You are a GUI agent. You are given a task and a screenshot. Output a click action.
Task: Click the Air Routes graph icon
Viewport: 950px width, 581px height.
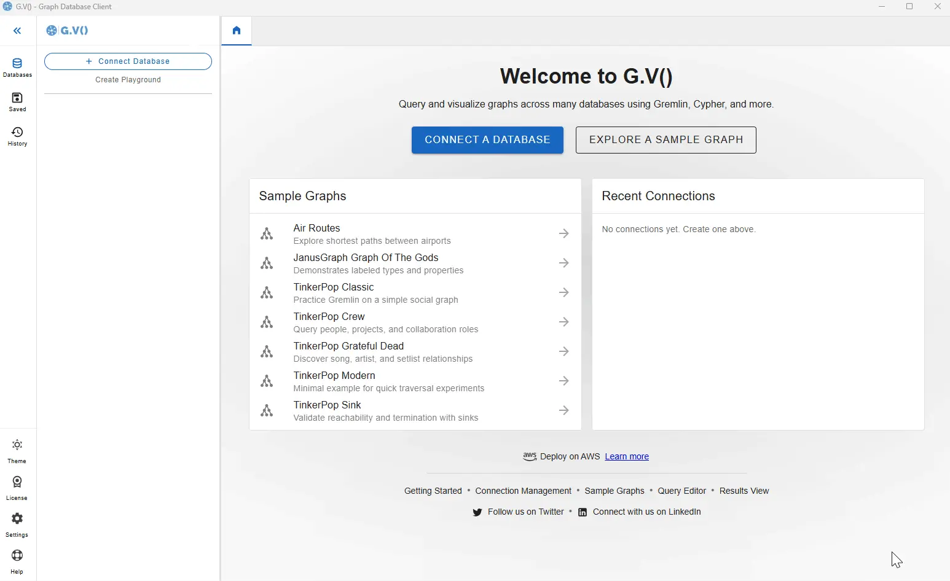[268, 233]
